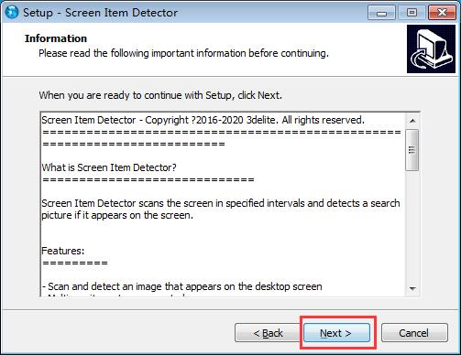461x355 pixels.
Task: Go back with the Back button
Action: 268,333
